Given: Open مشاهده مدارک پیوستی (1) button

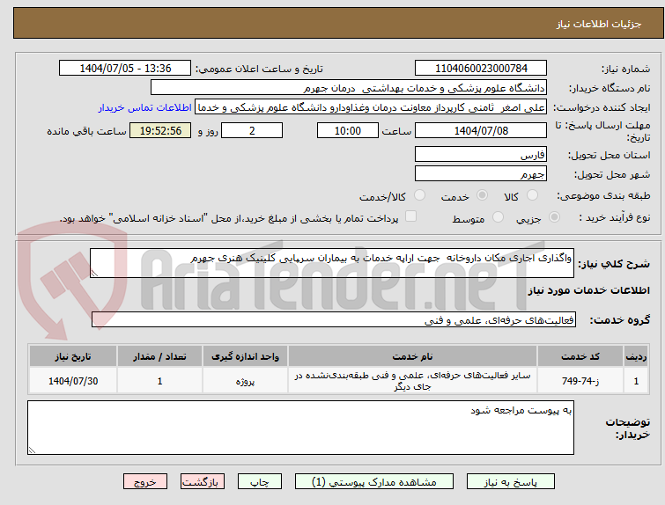Looking at the screenshot, I should [374, 482].
